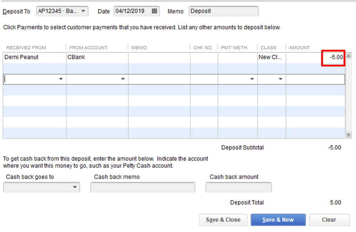Click the RECEIVED FROM column header
356x232 pixels.
tap(26, 48)
